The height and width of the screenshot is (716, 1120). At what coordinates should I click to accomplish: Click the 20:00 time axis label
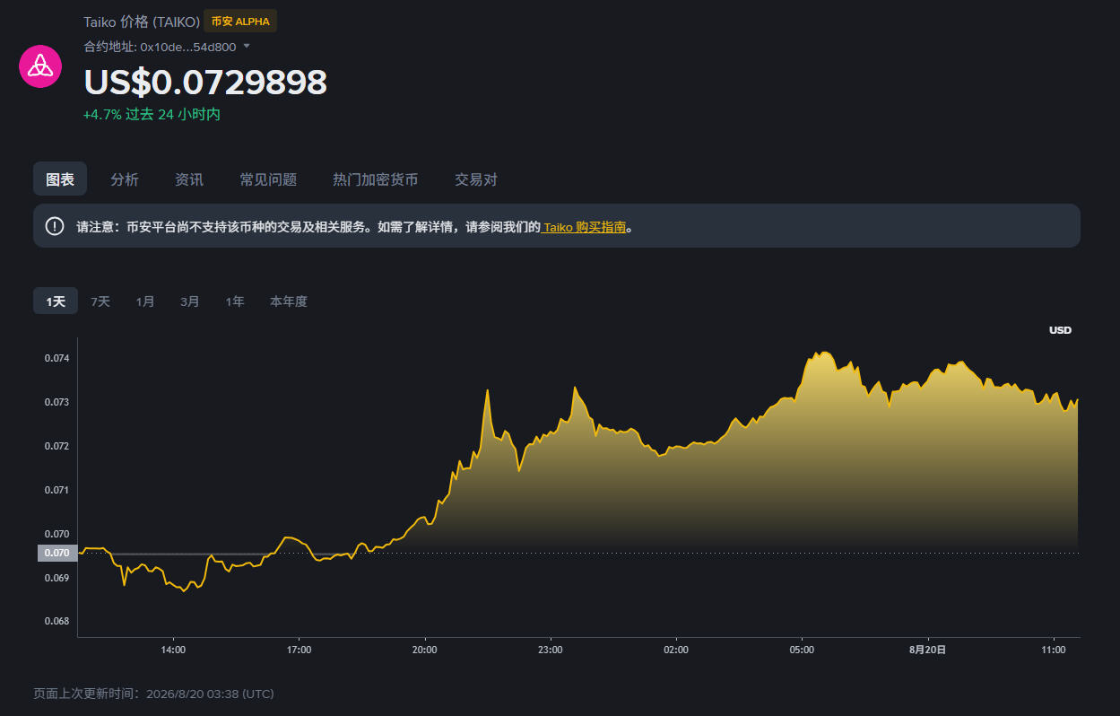point(424,650)
